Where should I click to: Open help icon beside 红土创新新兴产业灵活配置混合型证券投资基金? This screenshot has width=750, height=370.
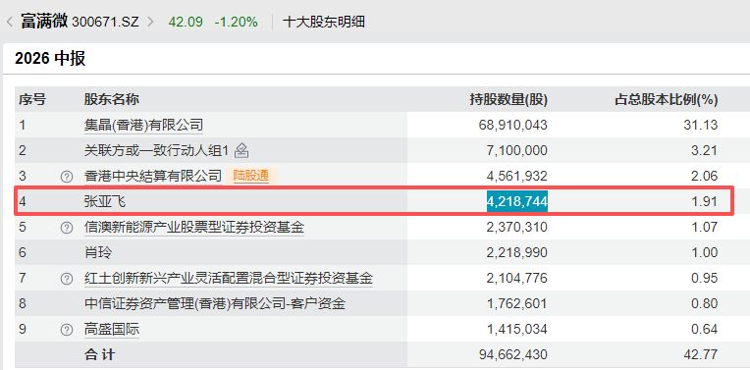(67, 278)
